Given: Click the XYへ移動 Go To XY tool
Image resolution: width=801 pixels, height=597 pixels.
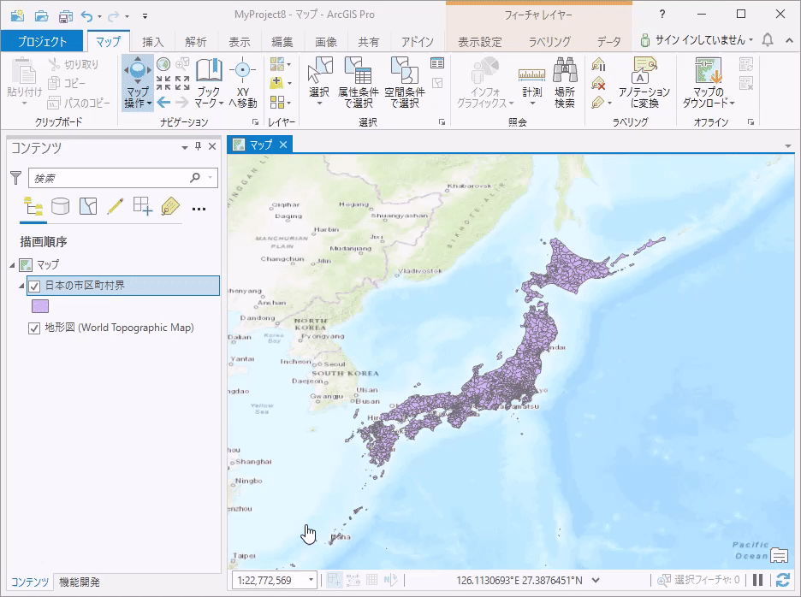Looking at the screenshot, I should tap(243, 82).
